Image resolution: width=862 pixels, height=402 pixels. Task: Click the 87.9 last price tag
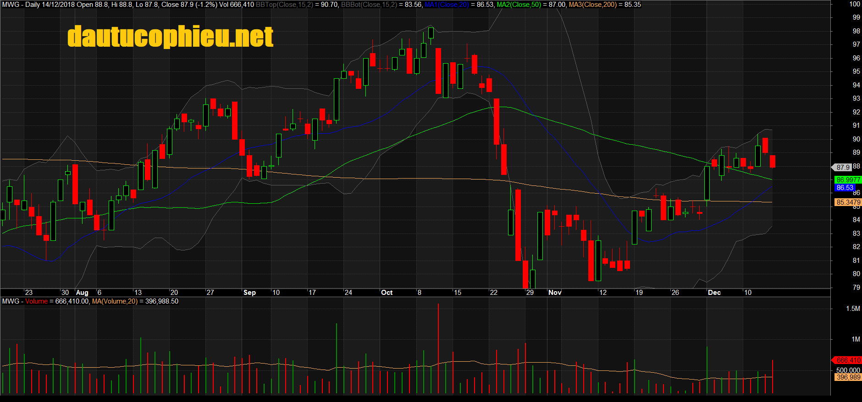pyautogui.click(x=843, y=168)
